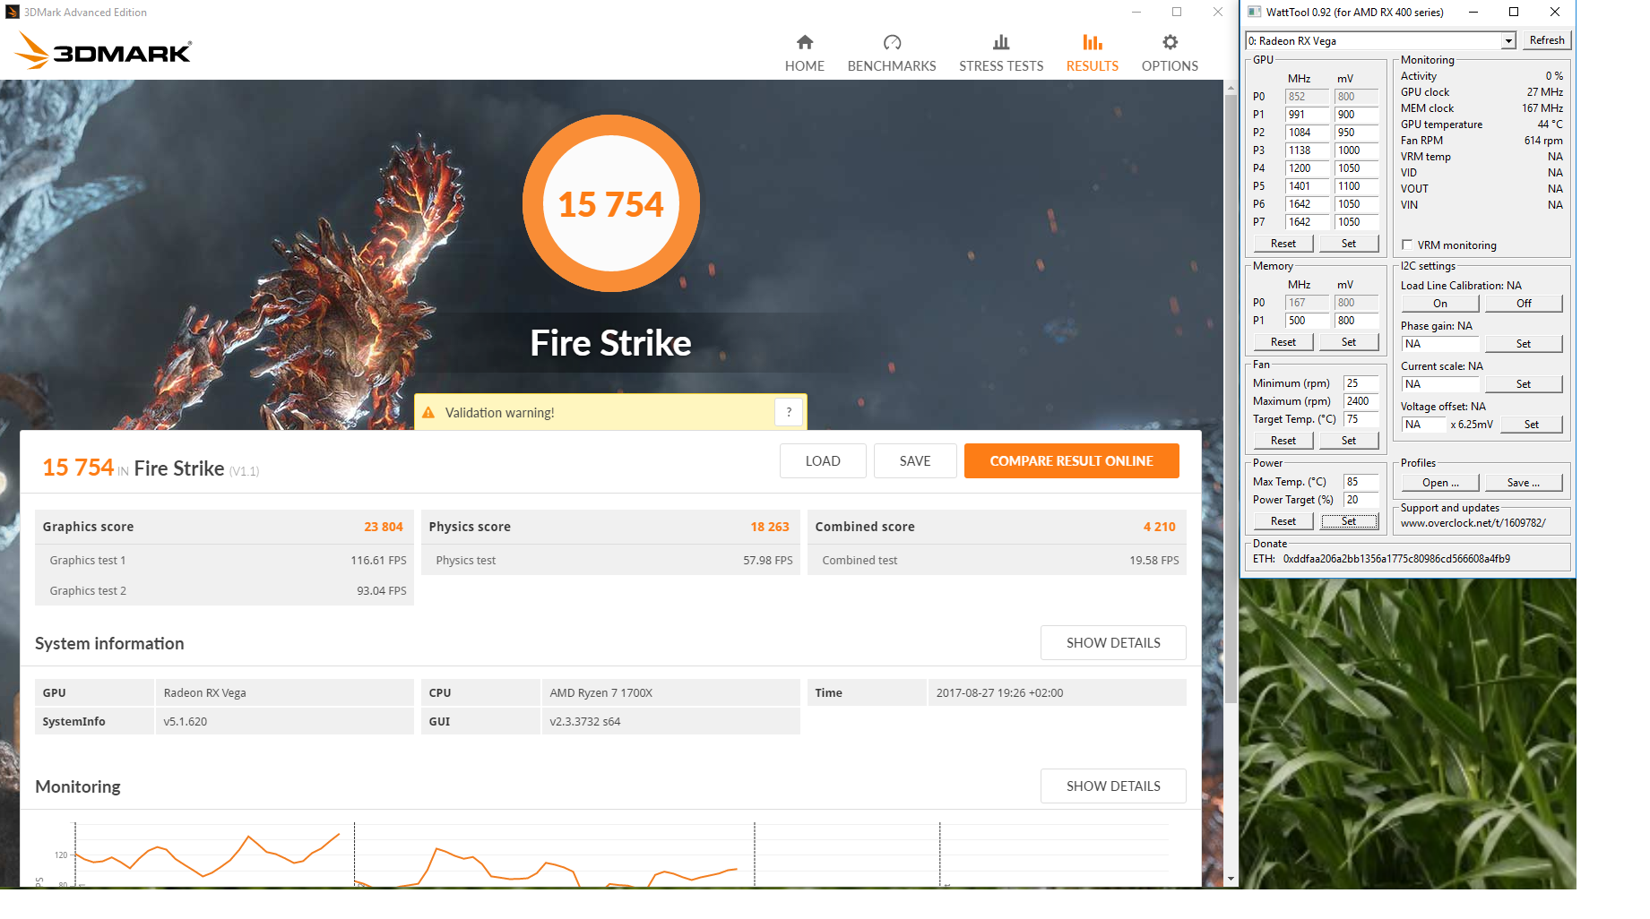
Task: Click the GPU P7 mV field
Action: pyautogui.click(x=1356, y=222)
